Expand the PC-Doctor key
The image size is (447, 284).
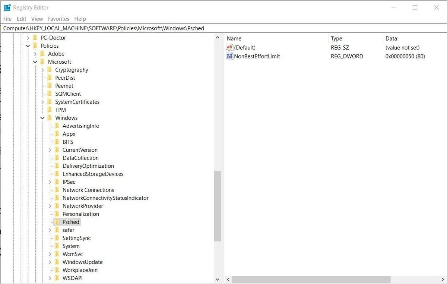[x=28, y=38]
